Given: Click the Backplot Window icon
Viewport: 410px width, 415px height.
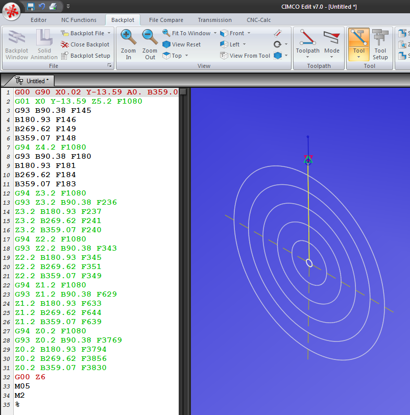Looking at the screenshot, I should [17, 44].
